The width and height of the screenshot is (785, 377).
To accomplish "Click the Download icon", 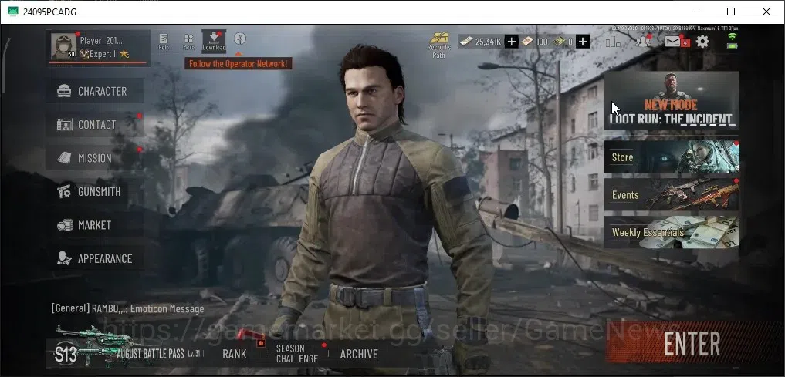I will [214, 41].
